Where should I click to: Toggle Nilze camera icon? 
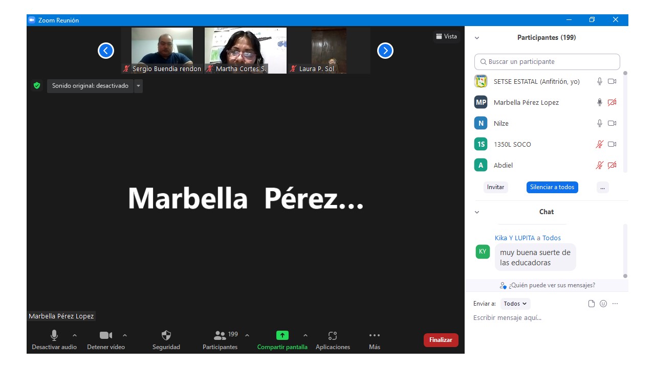(x=612, y=123)
